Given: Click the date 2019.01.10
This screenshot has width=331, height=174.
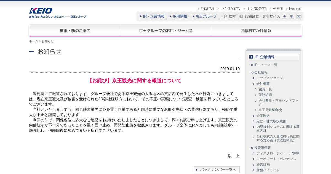Looking at the screenshot, I should (x=230, y=69).
